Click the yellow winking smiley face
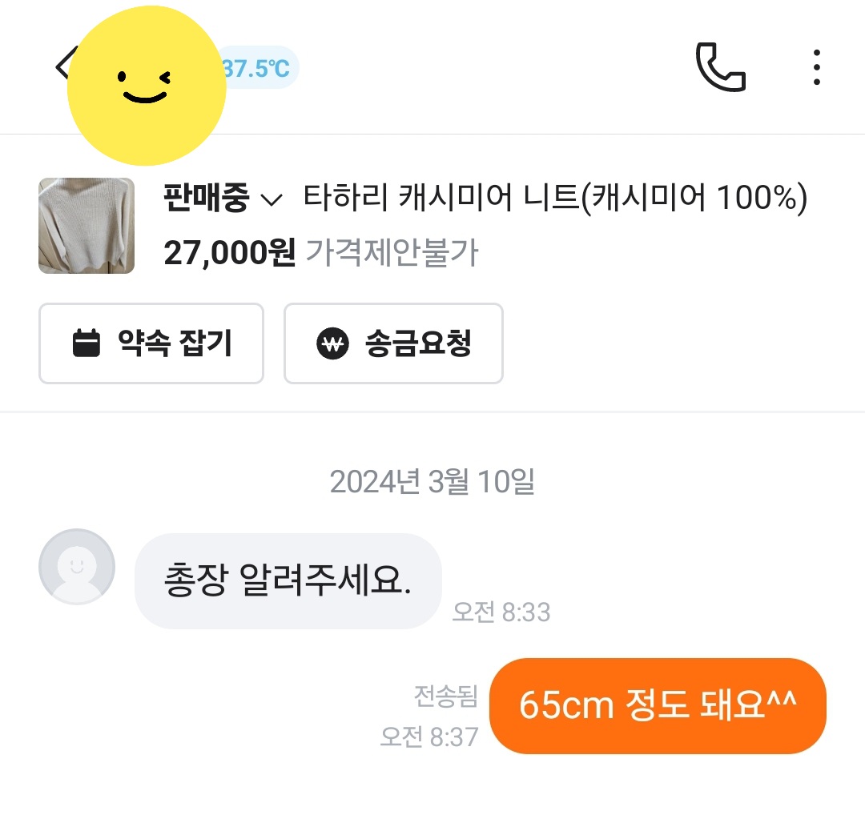Screen dimensions: 865x823 146,85
